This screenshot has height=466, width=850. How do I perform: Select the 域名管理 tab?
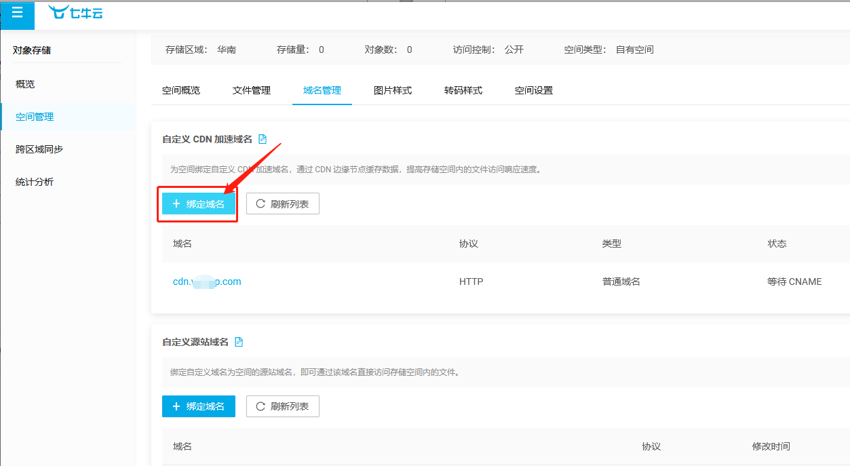322,90
